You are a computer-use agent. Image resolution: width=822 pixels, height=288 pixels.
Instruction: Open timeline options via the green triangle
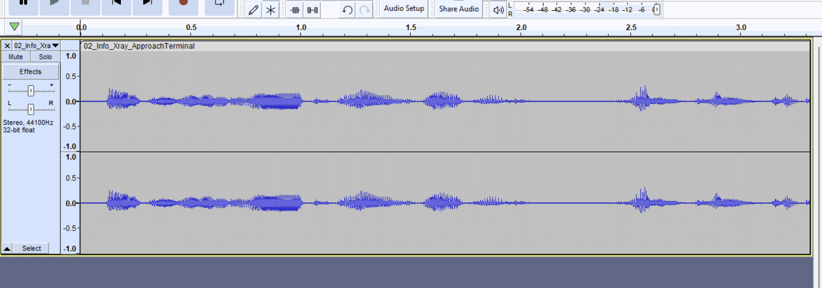click(14, 27)
